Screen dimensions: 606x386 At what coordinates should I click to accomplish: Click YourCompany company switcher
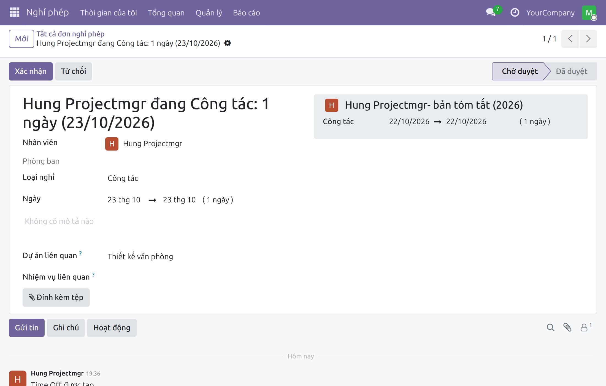[550, 13]
